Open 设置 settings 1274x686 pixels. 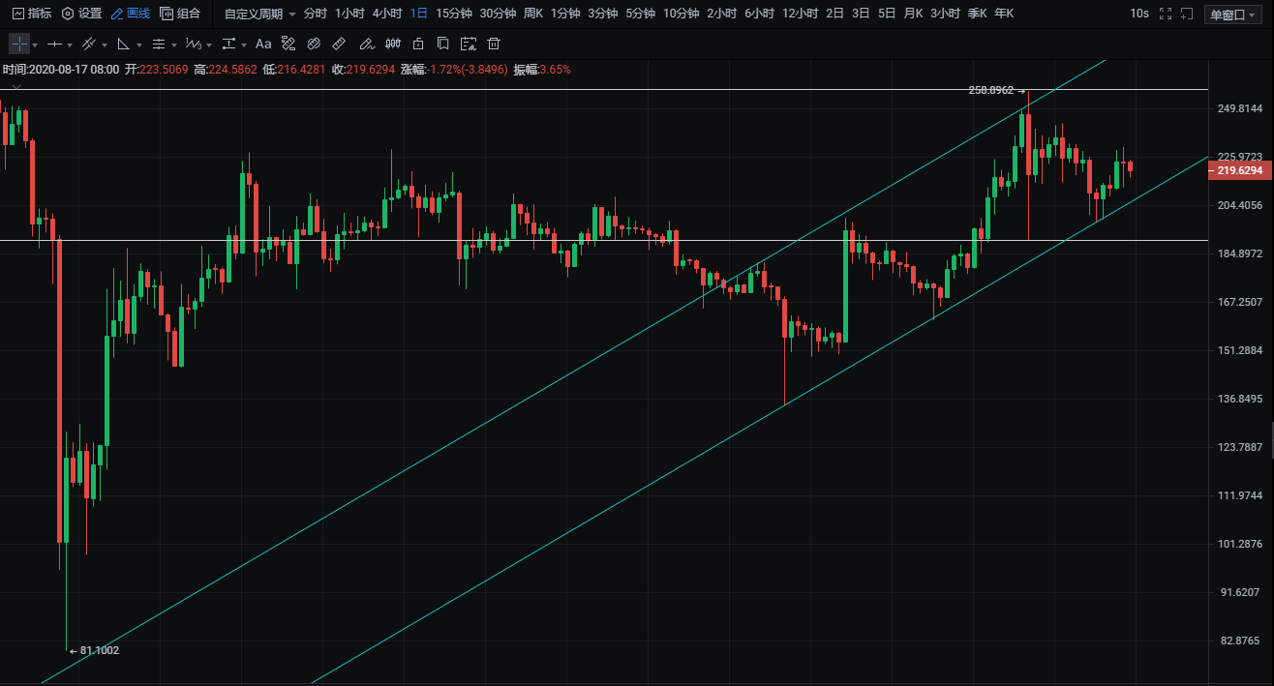(x=81, y=14)
